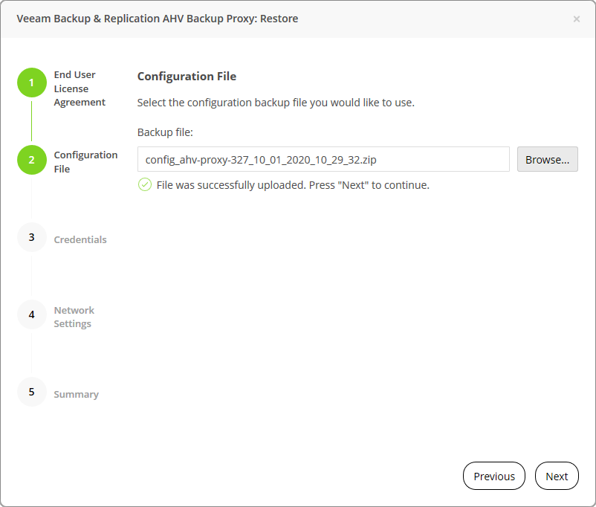Click the Browse... button
The width and height of the screenshot is (596, 507).
(547, 159)
